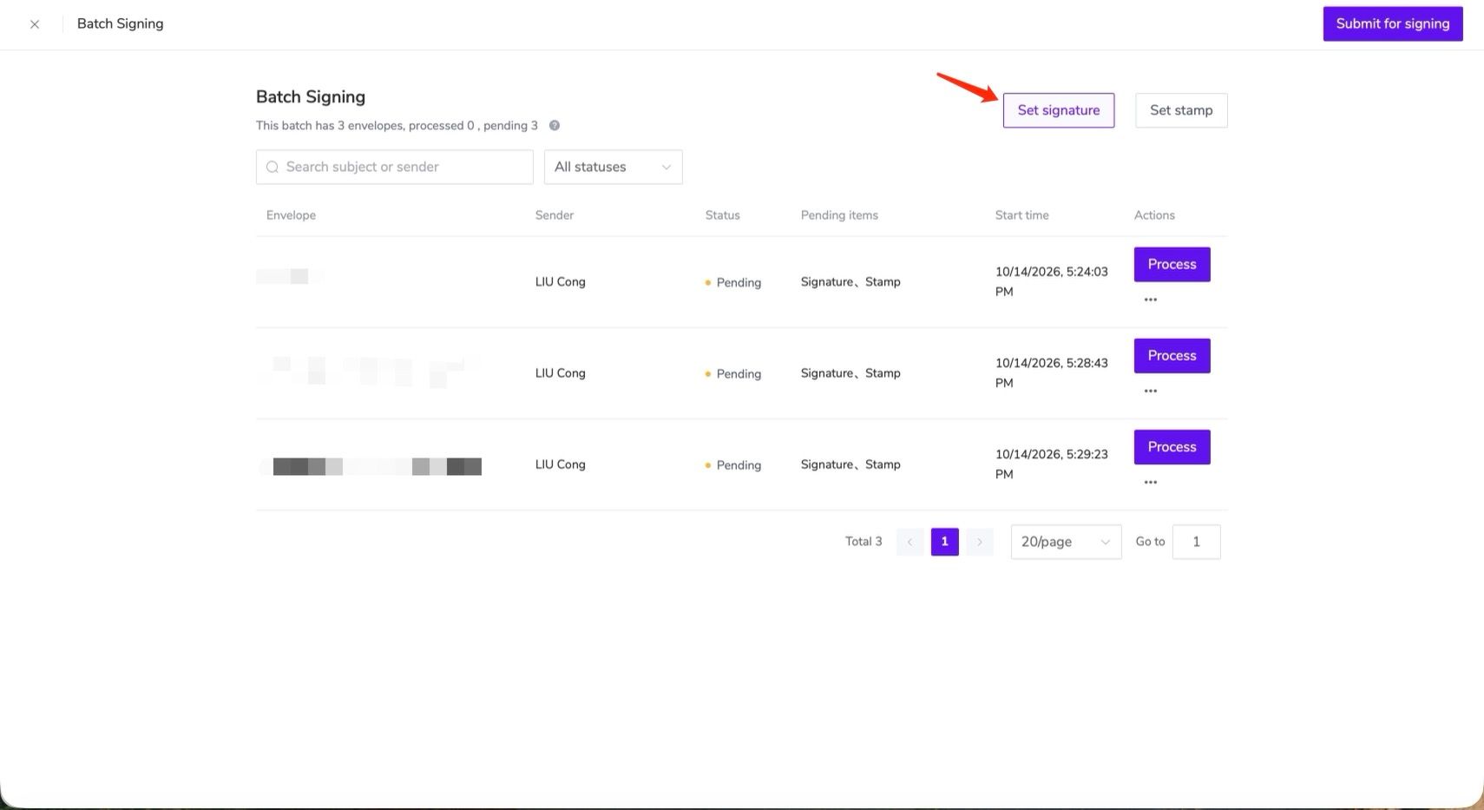
Task: Process the envelope started at 5:24:03 PM
Action: pyautogui.click(x=1172, y=264)
